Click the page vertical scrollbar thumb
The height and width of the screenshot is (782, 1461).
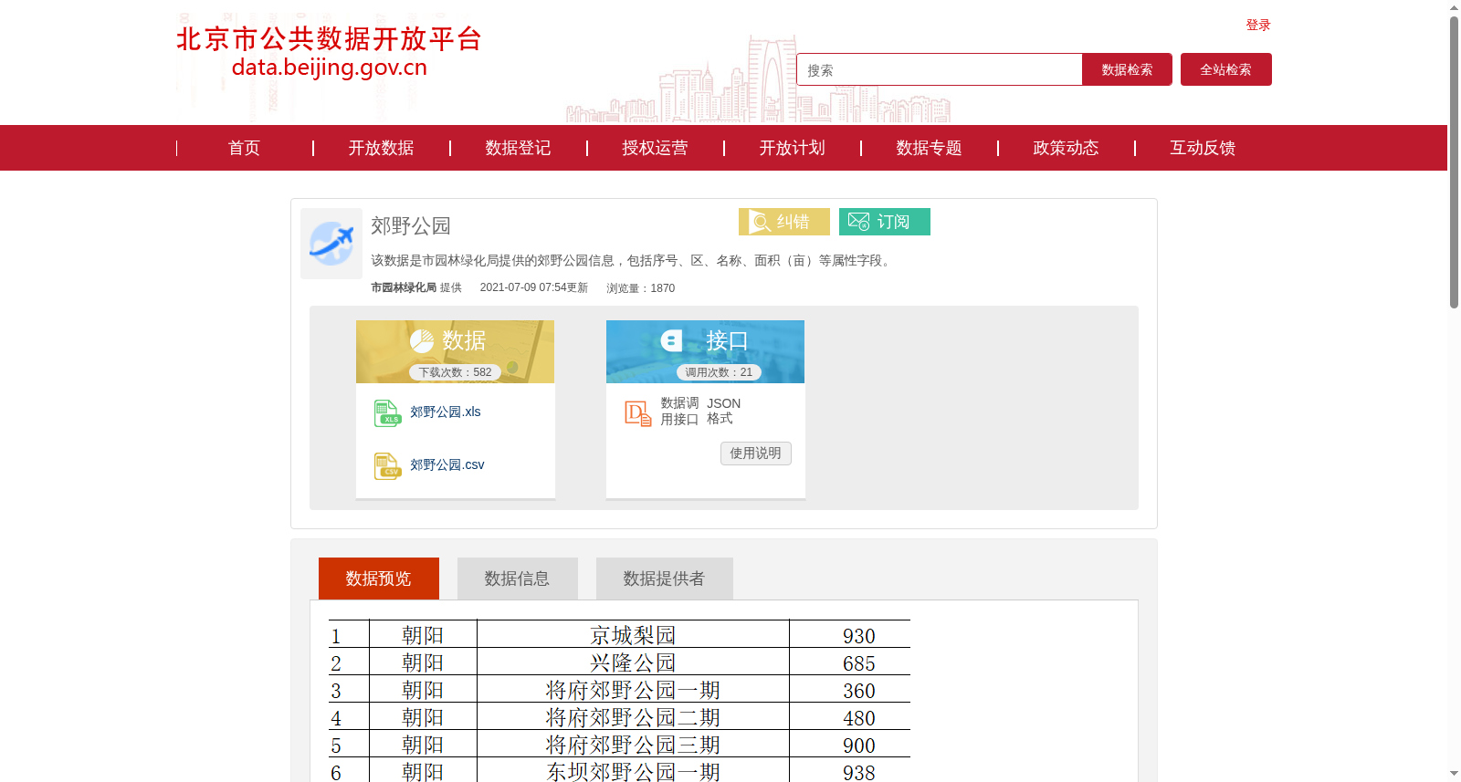tap(1454, 162)
